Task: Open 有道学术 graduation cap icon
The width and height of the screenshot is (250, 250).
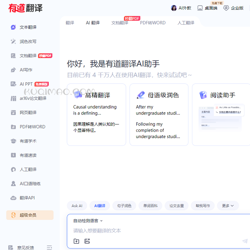Action: coord(13,141)
